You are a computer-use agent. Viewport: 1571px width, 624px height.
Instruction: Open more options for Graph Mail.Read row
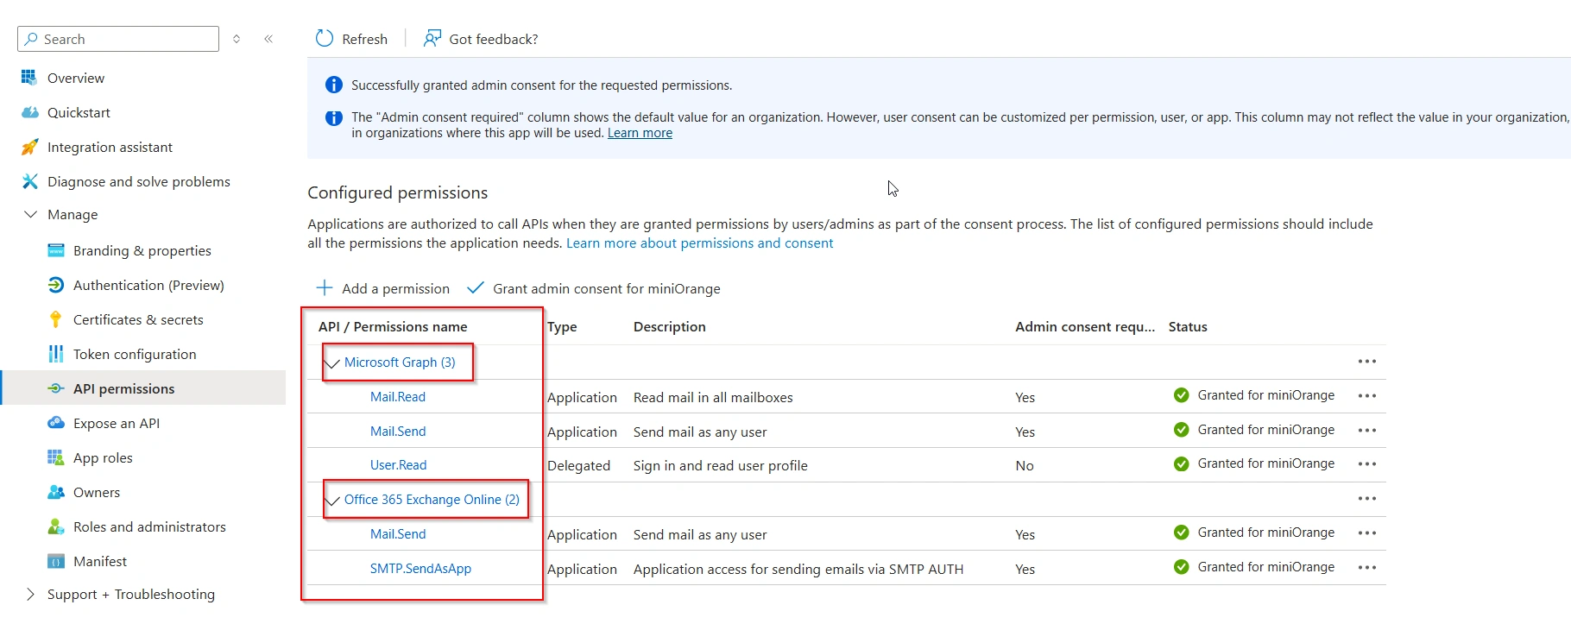(x=1367, y=396)
